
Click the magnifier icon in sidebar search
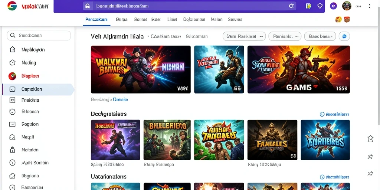click(12, 36)
